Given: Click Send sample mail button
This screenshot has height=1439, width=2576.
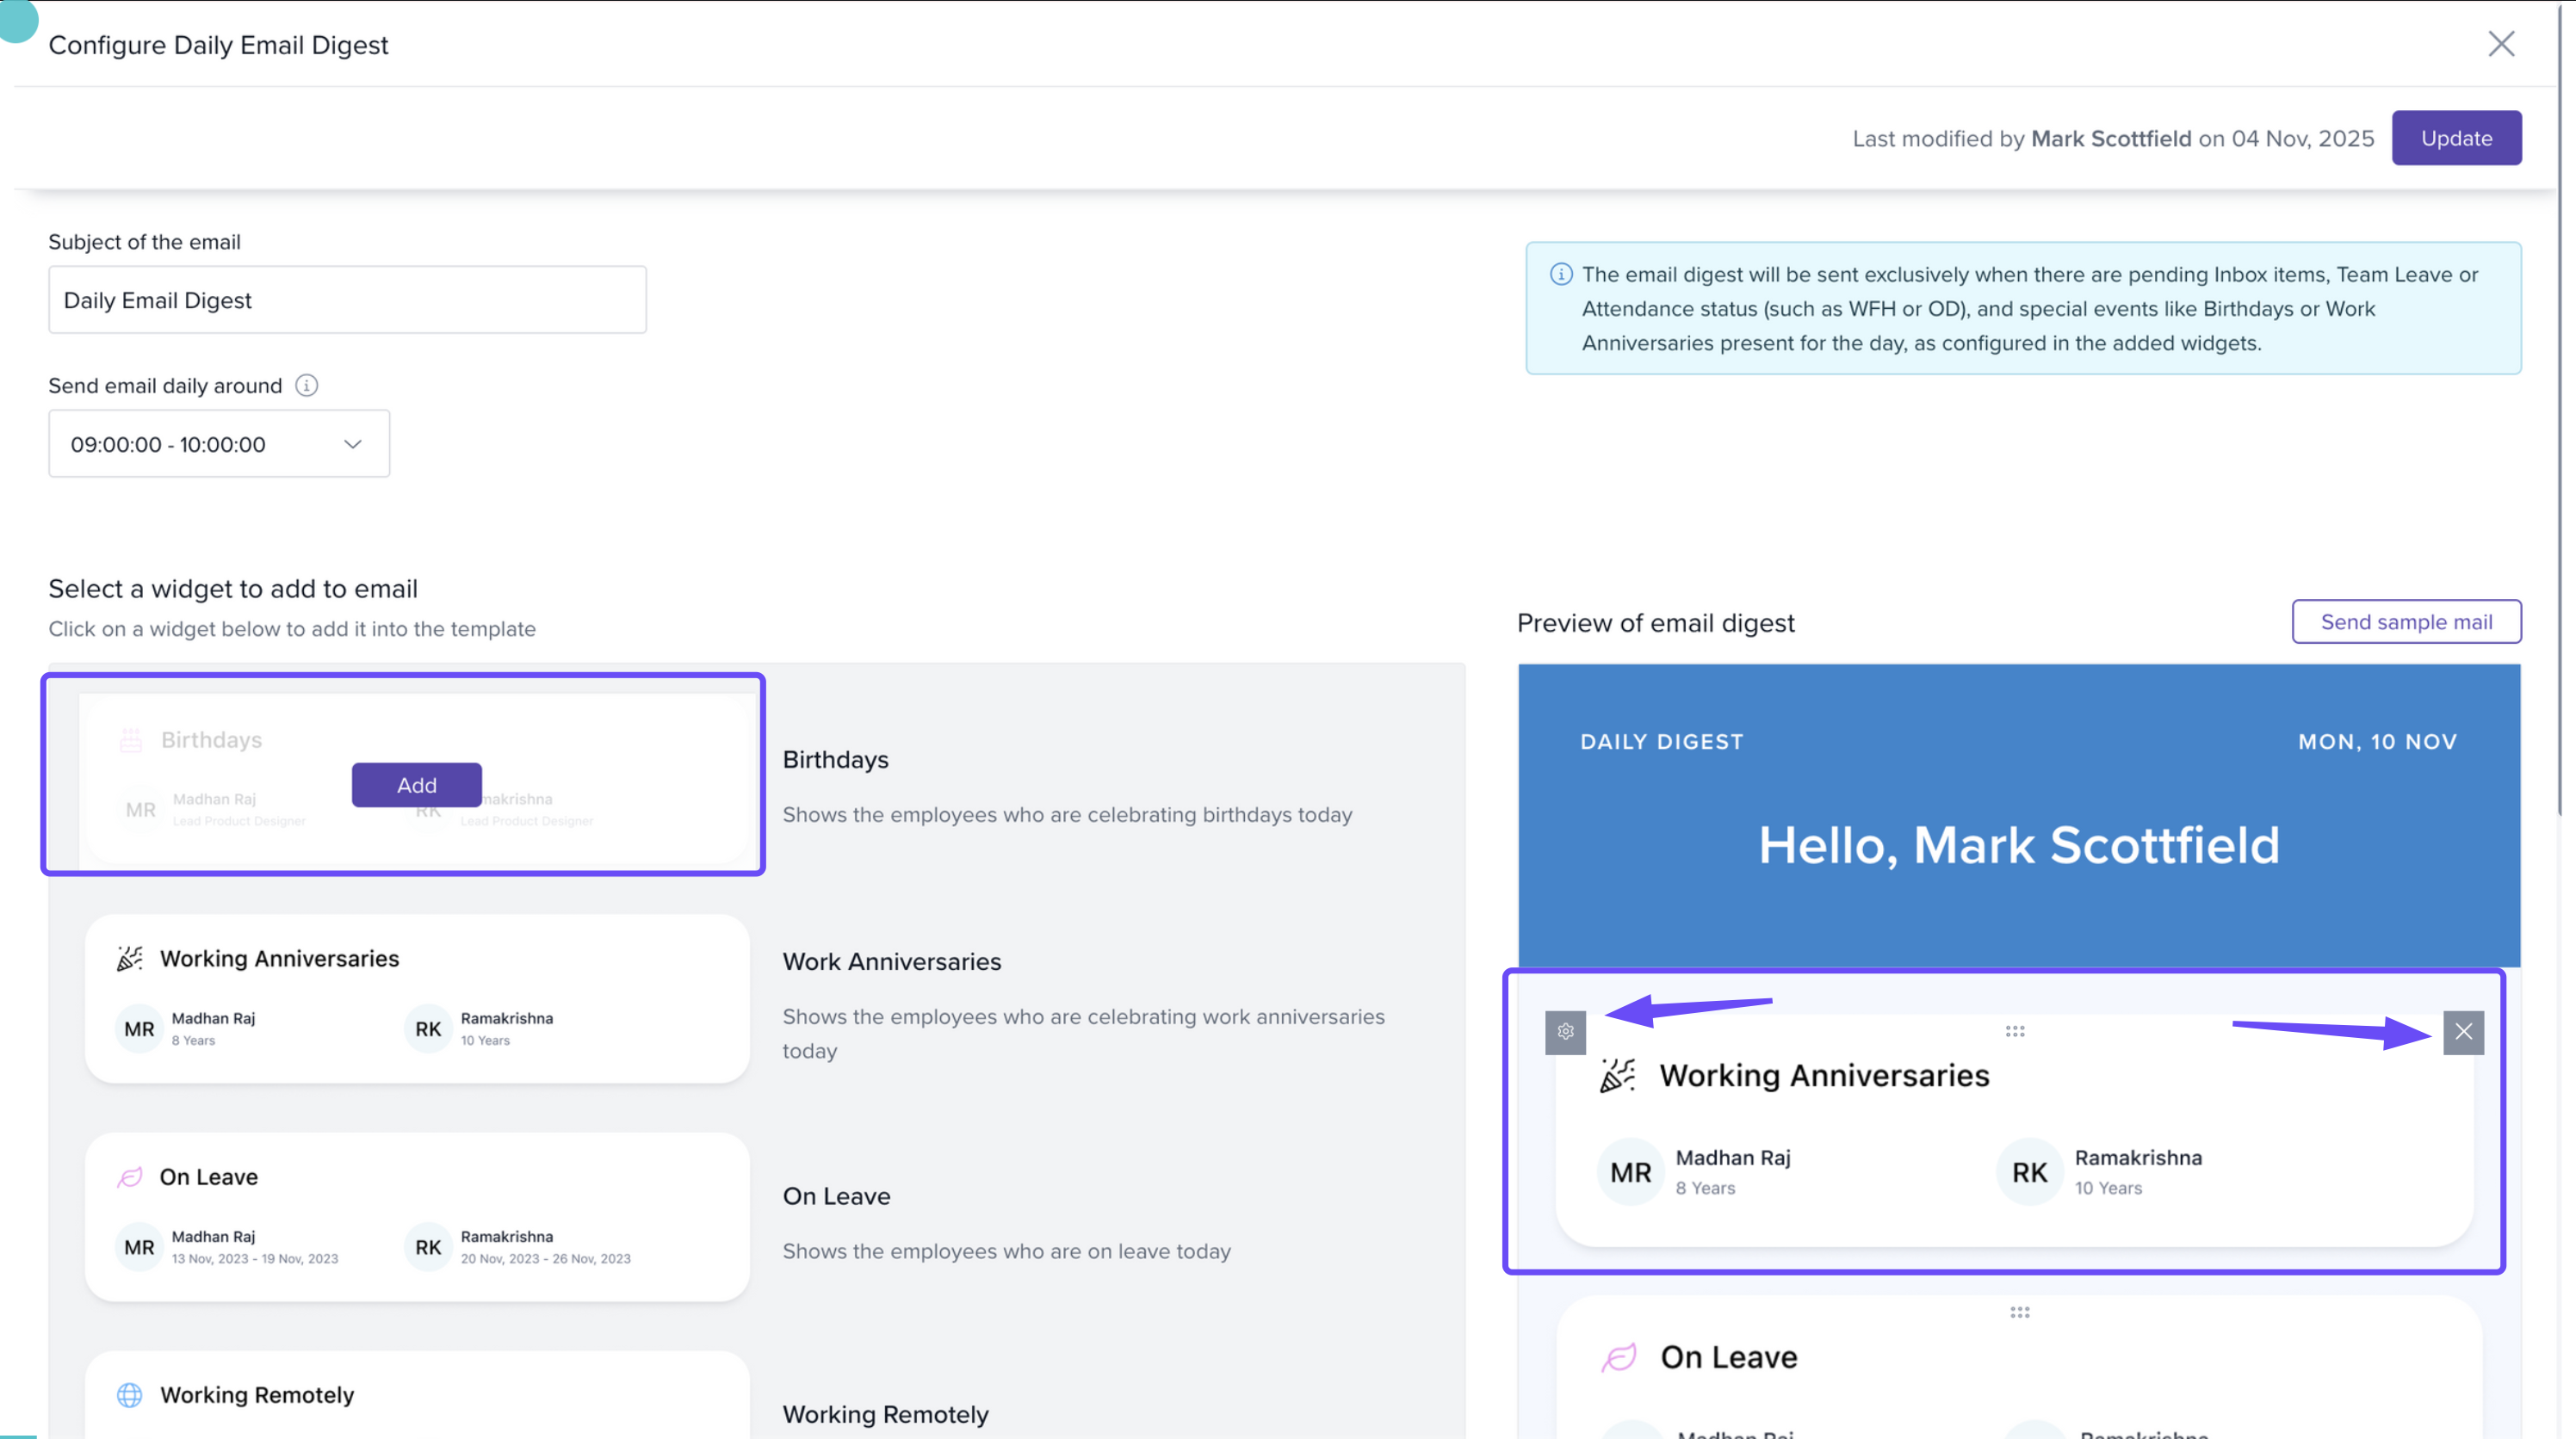Looking at the screenshot, I should [2406, 621].
